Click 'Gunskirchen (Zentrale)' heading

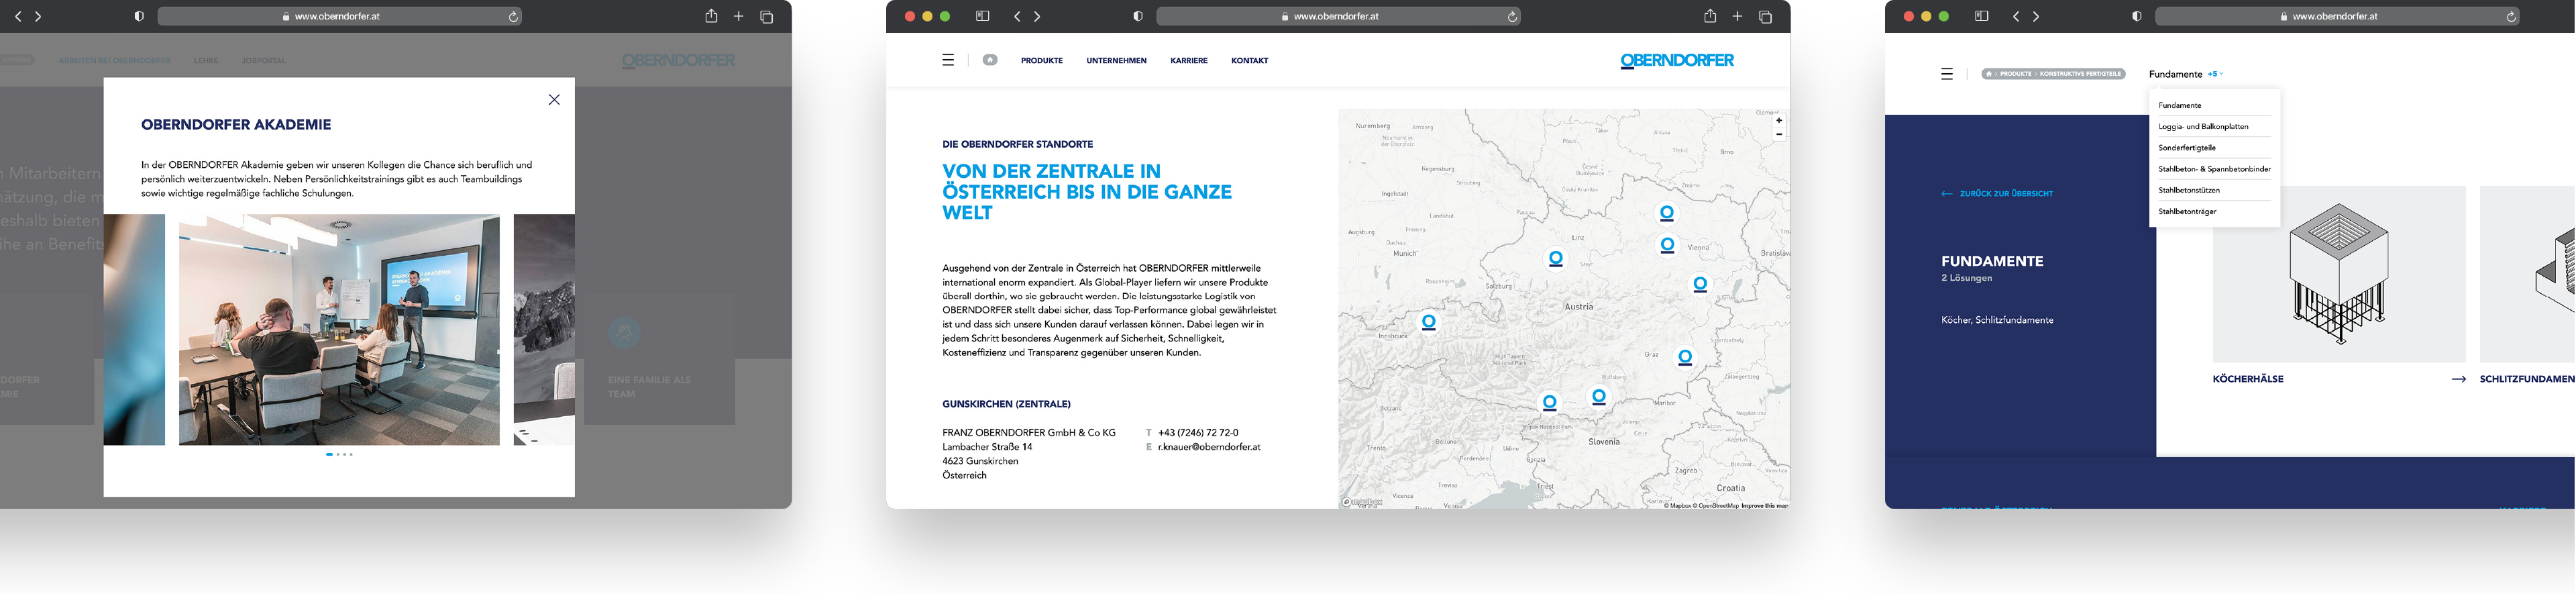pyautogui.click(x=1006, y=404)
